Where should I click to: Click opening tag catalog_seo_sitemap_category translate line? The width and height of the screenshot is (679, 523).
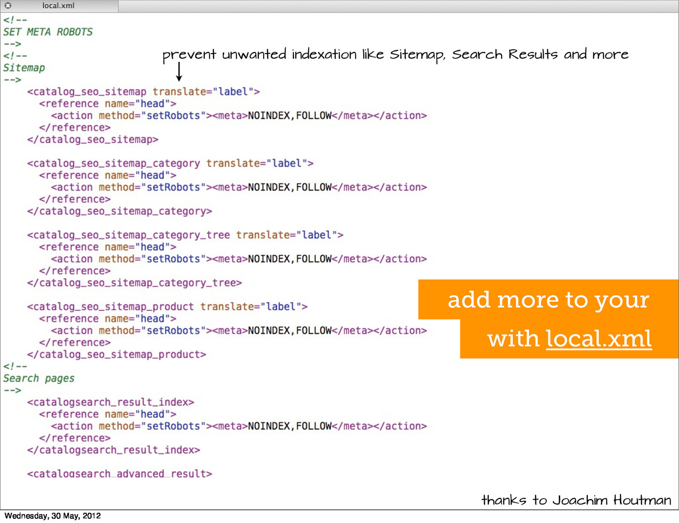point(170,163)
